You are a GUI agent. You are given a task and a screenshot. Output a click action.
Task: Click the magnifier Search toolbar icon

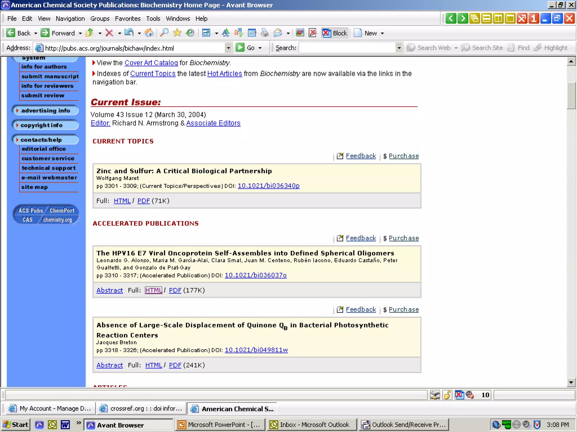(x=164, y=33)
